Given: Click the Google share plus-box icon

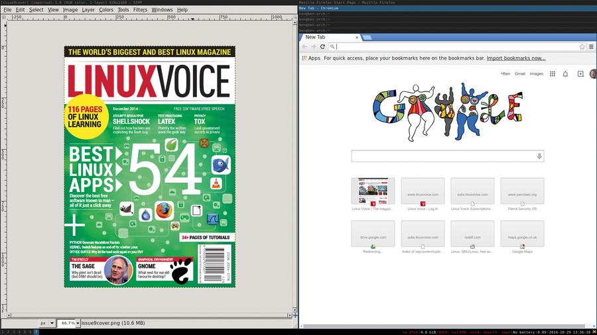Looking at the screenshot, I should 580,73.
